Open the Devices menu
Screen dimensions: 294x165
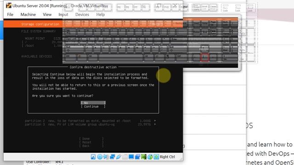tap(82, 14)
